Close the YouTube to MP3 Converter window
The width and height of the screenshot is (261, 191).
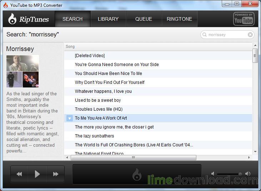pos(250,4)
